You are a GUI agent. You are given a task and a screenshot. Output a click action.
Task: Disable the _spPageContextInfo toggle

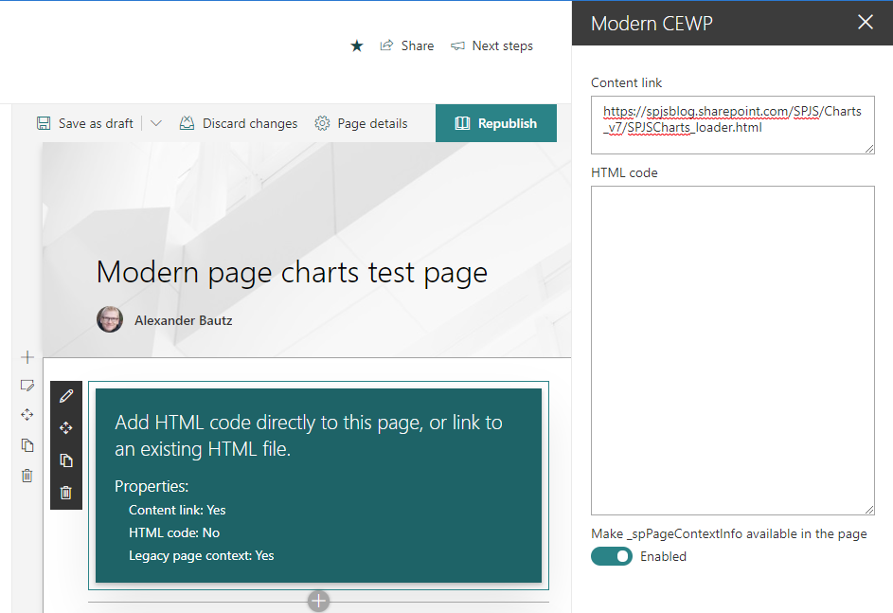tap(611, 556)
